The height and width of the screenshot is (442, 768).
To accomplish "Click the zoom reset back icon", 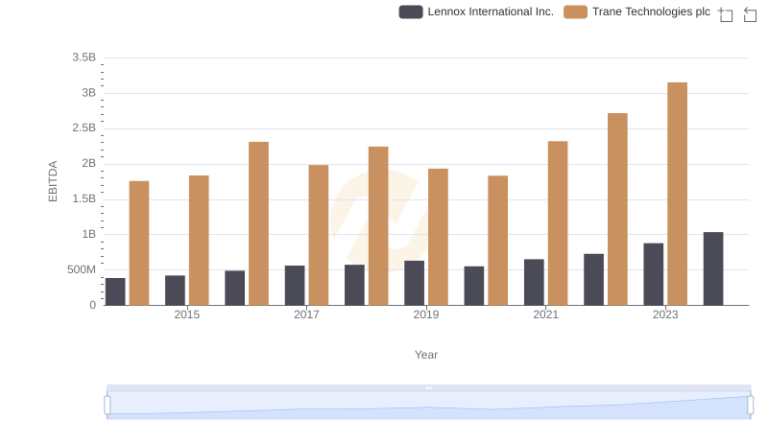I will point(750,14).
